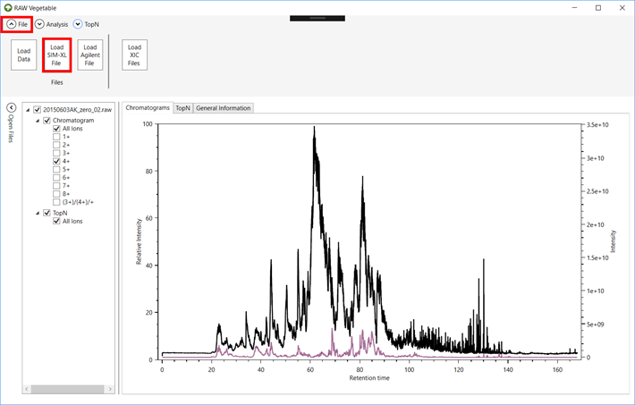This screenshot has width=635, height=405.
Task: Enable the 1+ charge state checkbox
Action: click(x=56, y=137)
